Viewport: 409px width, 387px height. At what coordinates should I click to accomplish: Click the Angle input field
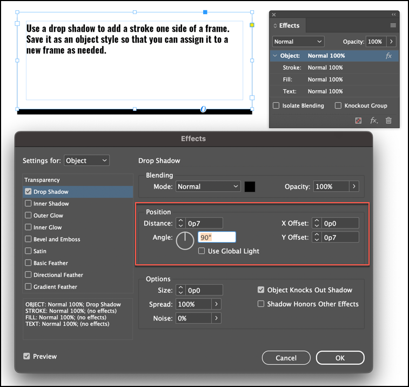click(217, 237)
